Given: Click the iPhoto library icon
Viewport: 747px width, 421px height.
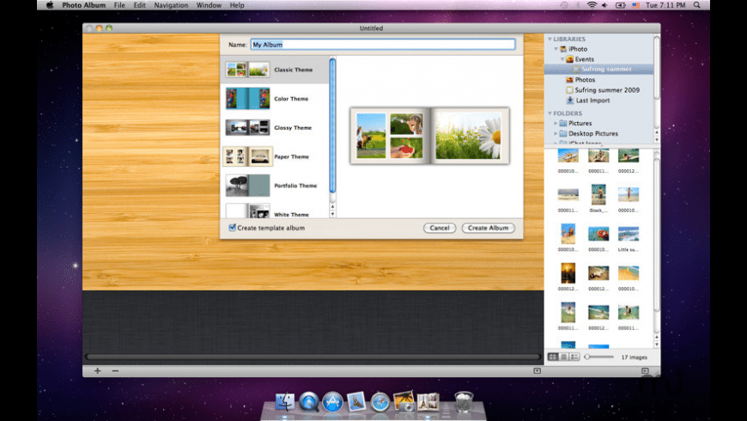Looking at the screenshot, I should [x=563, y=49].
